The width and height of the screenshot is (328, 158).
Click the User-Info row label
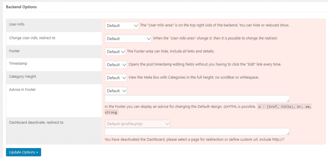17,24
